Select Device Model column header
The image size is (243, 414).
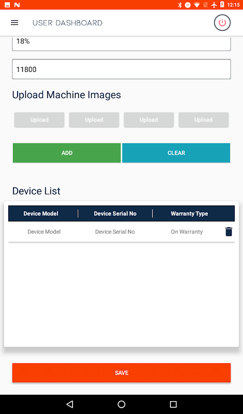click(x=41, y=214)
